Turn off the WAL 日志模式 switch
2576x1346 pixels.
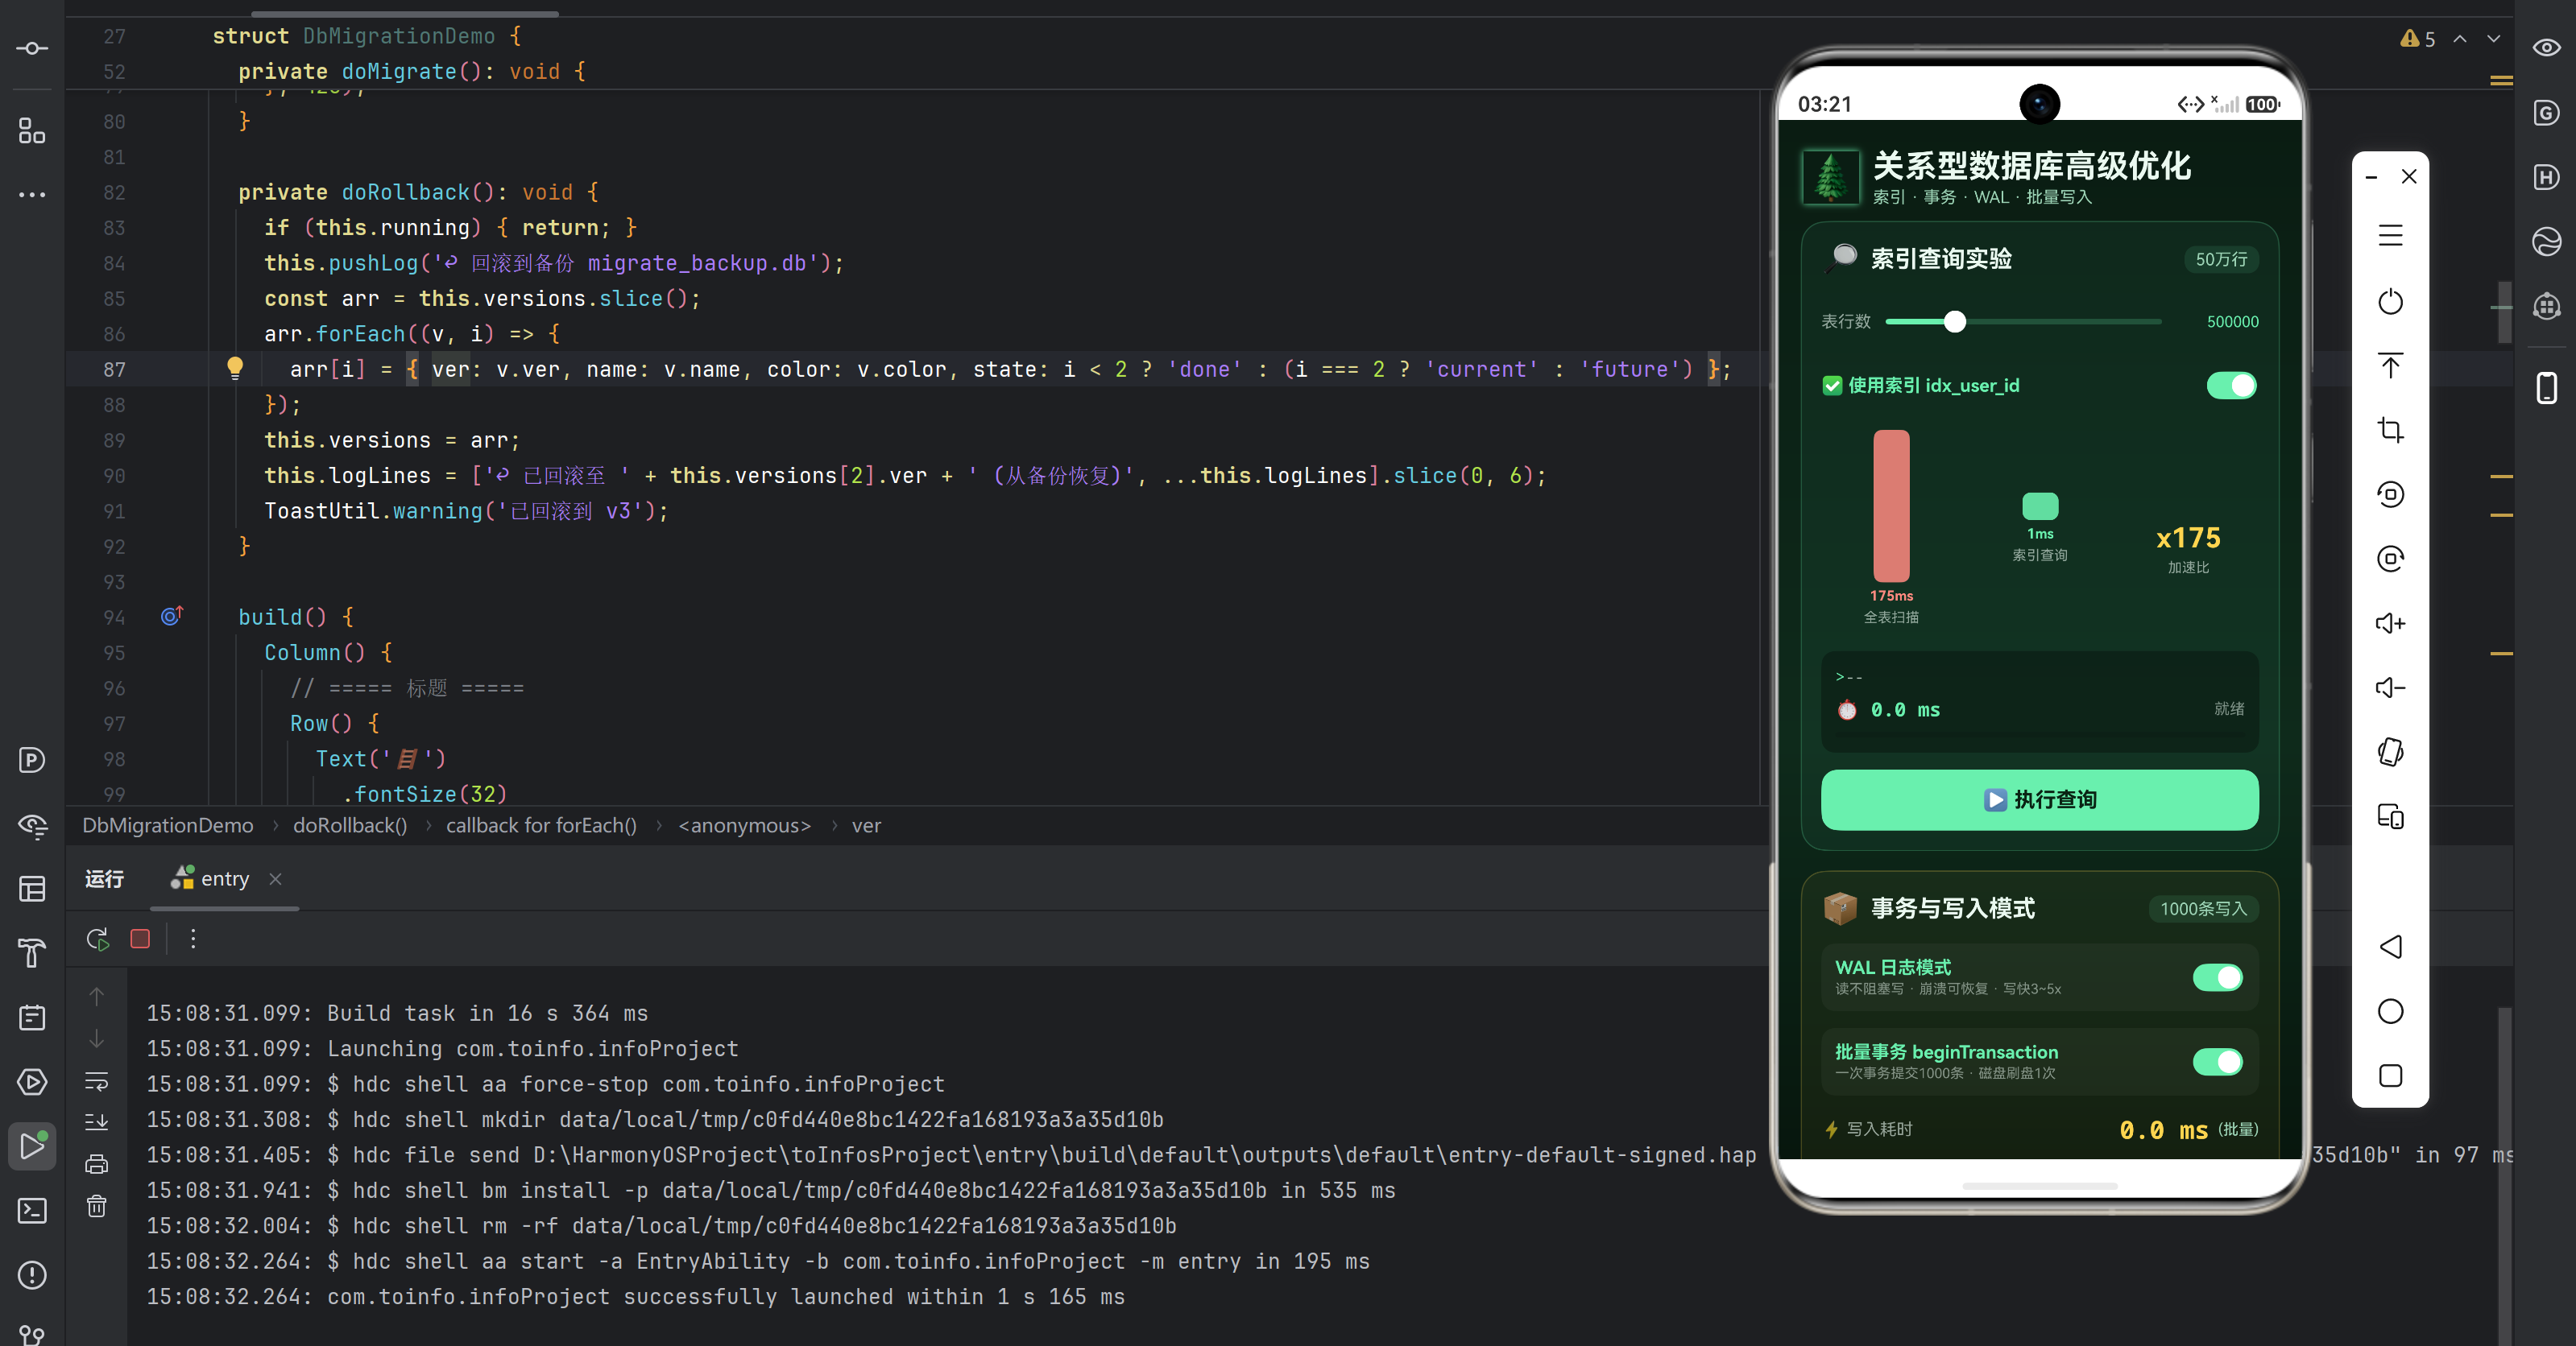2217,977
